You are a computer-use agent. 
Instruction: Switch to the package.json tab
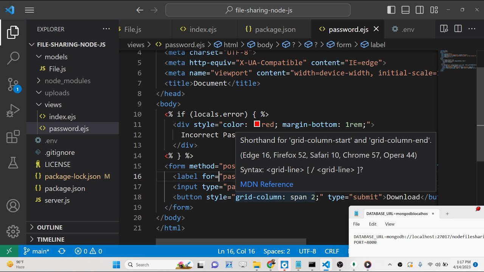point(275,29)
